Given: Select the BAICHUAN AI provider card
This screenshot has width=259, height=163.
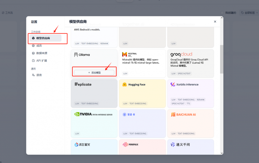Looking at the screenshot, I should click(x=191, y=123).
